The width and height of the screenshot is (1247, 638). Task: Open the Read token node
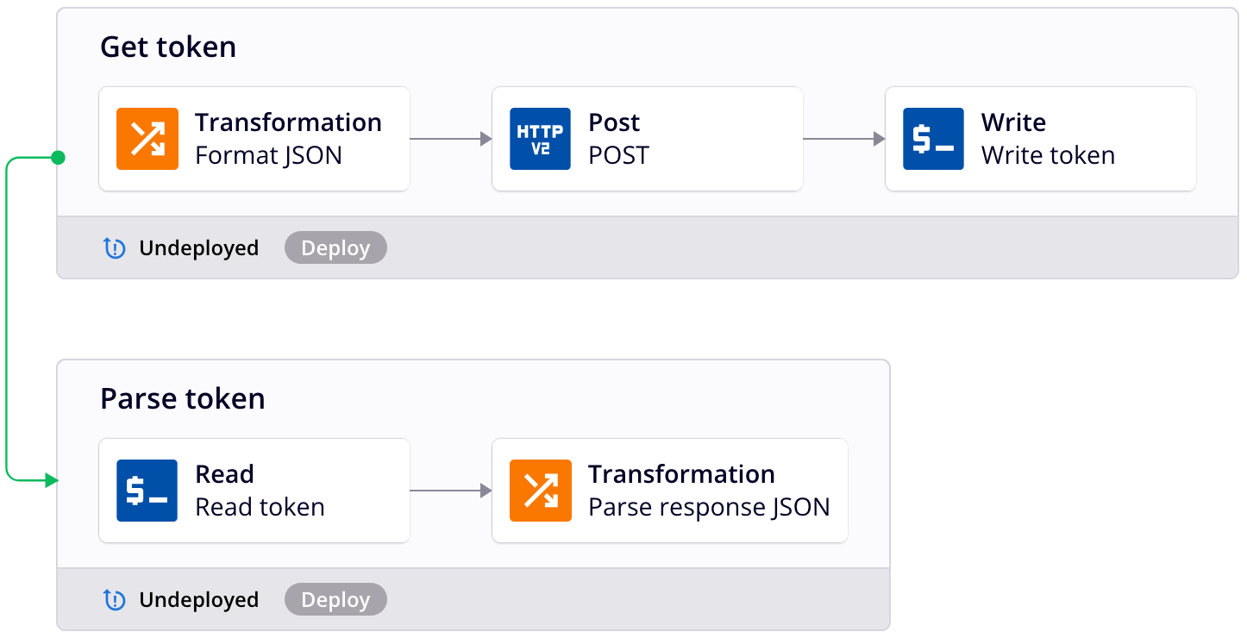[254, 491]
